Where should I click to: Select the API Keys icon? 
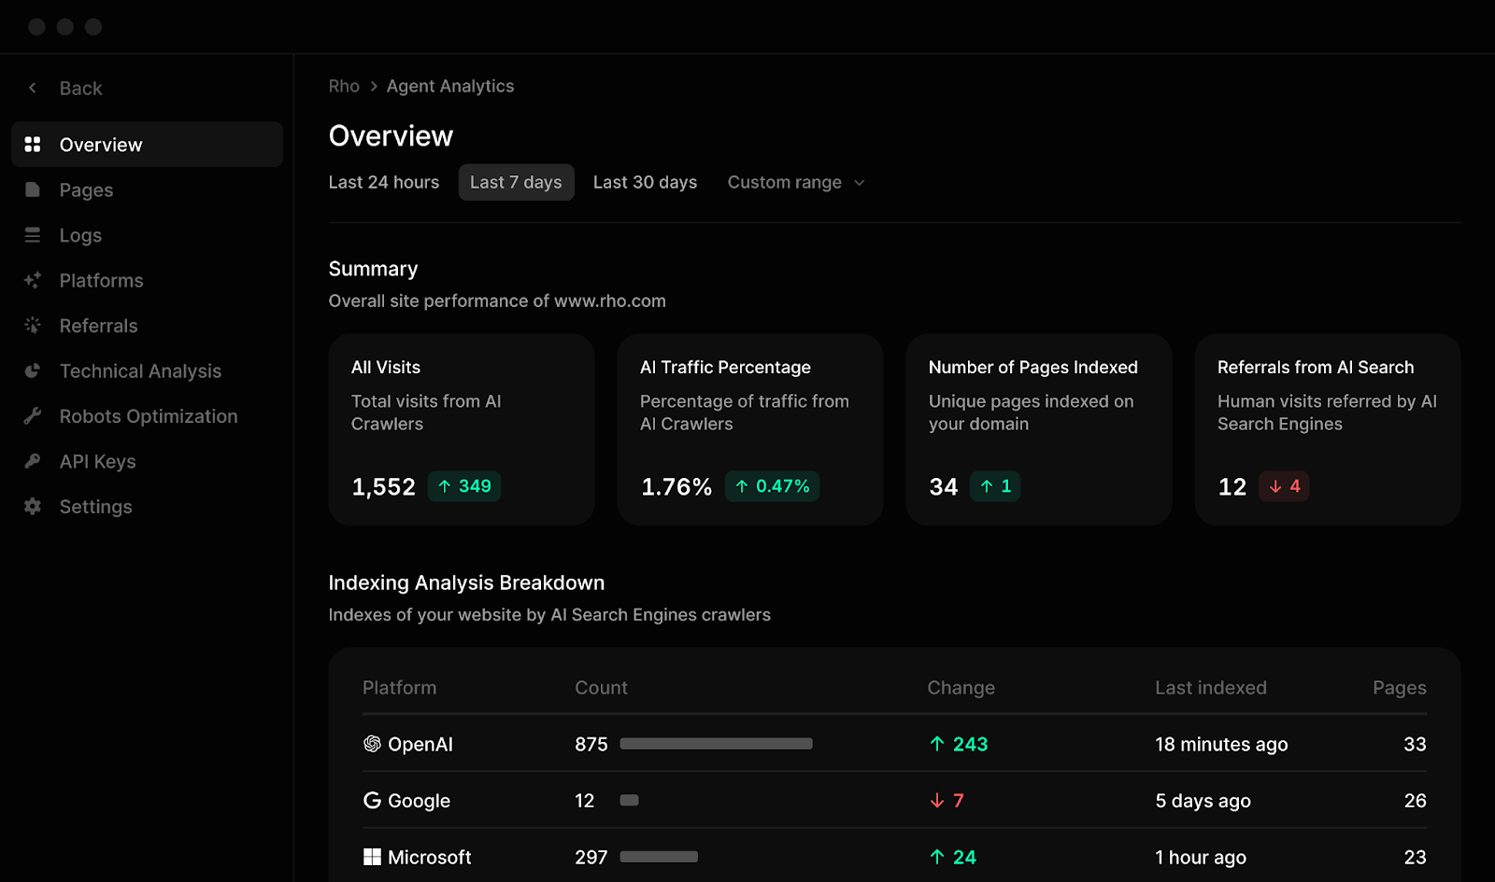point(33,460)
